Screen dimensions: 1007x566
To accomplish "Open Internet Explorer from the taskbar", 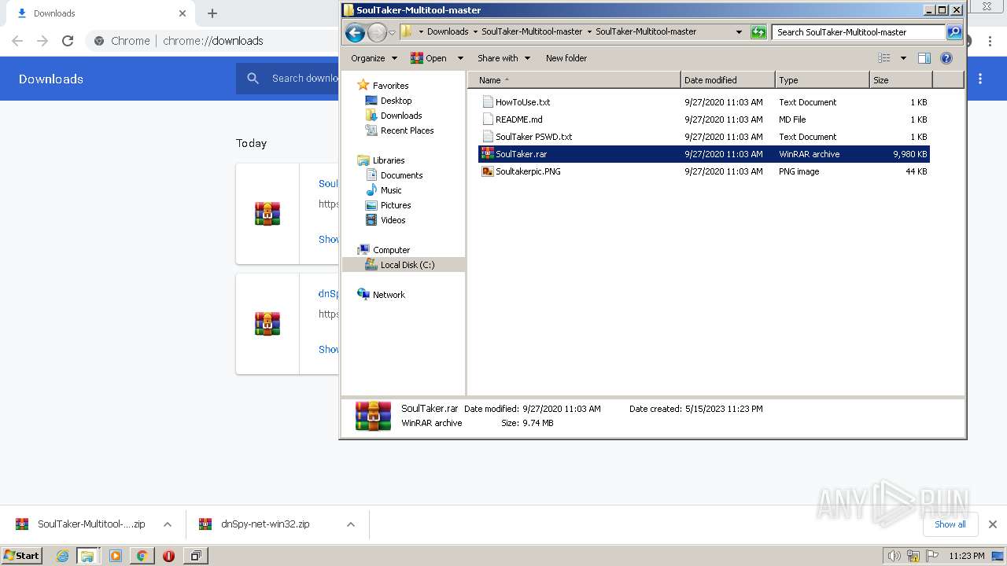I will point(62,556).
